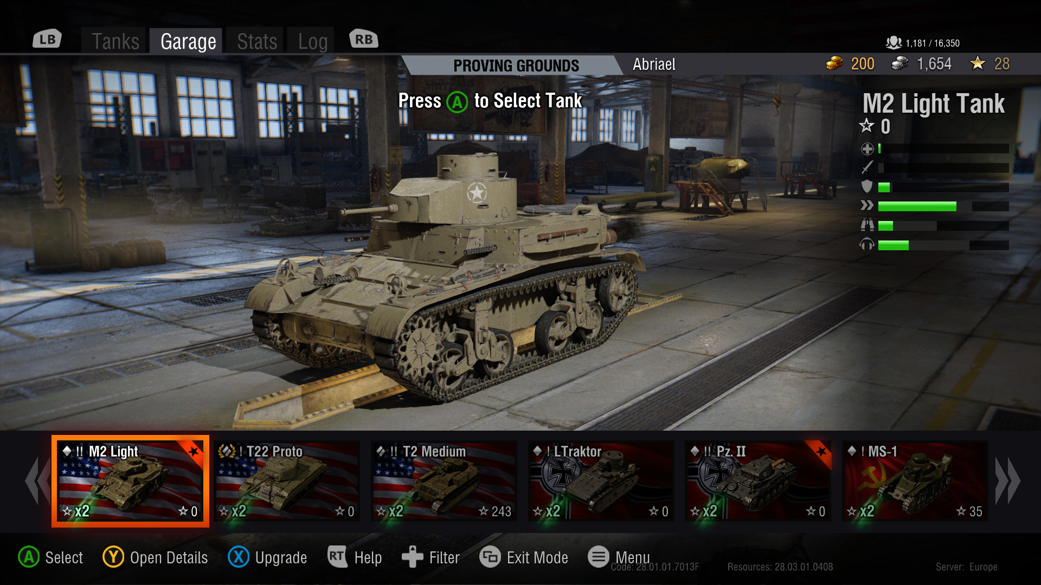Click the RT Help trigger icon
This screenshot has height=585, width=1041.
337,556
